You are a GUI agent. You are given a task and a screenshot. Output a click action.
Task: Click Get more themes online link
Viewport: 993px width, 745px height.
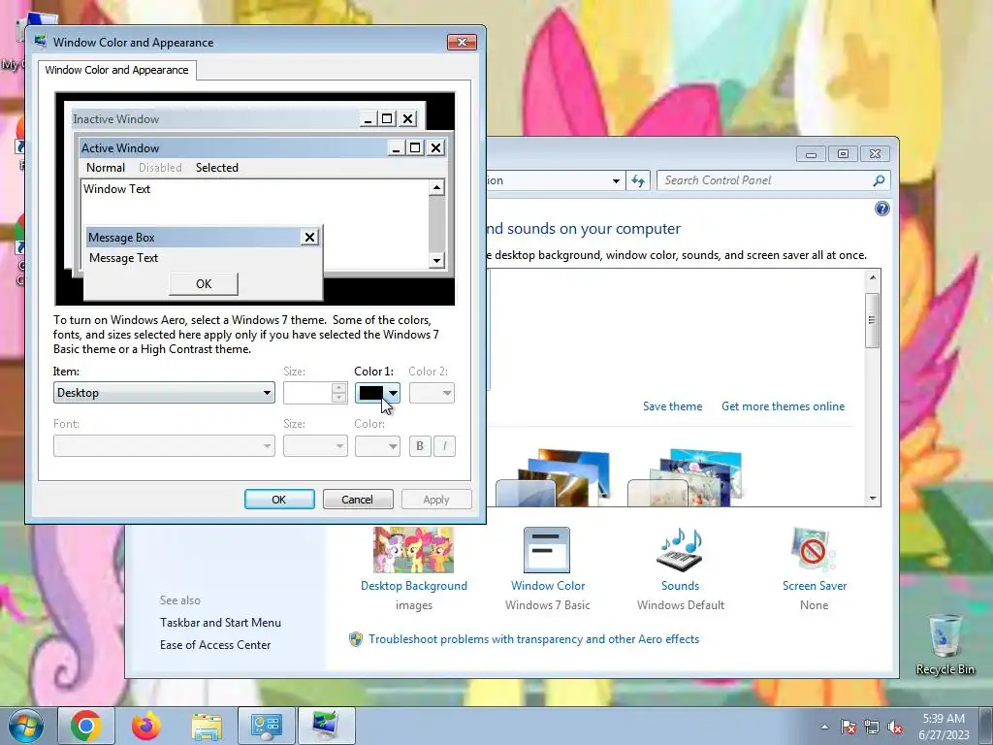click(x=783, y=406)
